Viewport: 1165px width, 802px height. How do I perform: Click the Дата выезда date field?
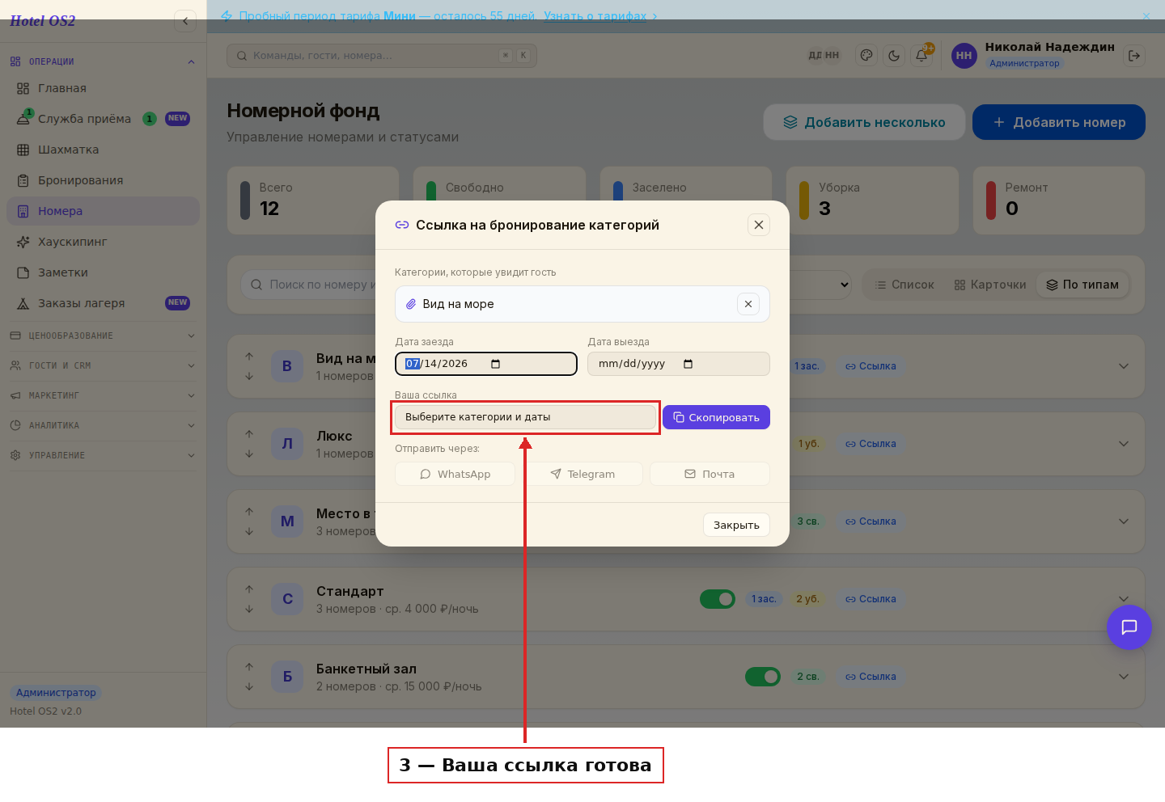click(x=678, y=364)
